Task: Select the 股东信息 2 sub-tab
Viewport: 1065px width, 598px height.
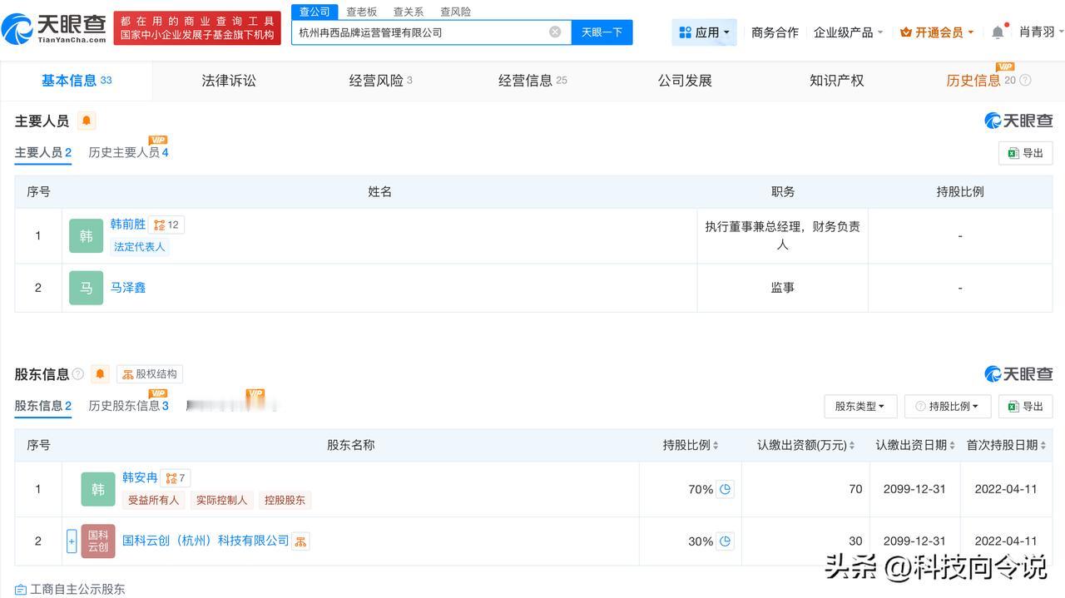Action: tap(43, 407)
